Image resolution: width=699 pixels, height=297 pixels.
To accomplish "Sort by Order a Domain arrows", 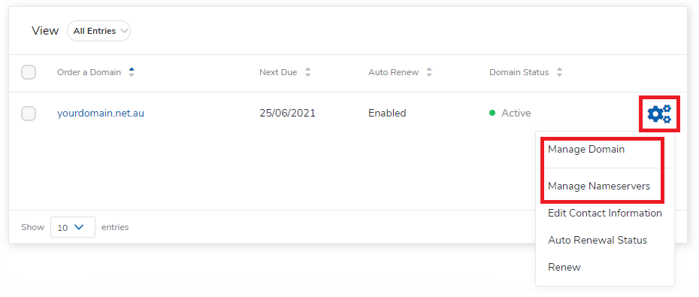I will tap(131, 72).
